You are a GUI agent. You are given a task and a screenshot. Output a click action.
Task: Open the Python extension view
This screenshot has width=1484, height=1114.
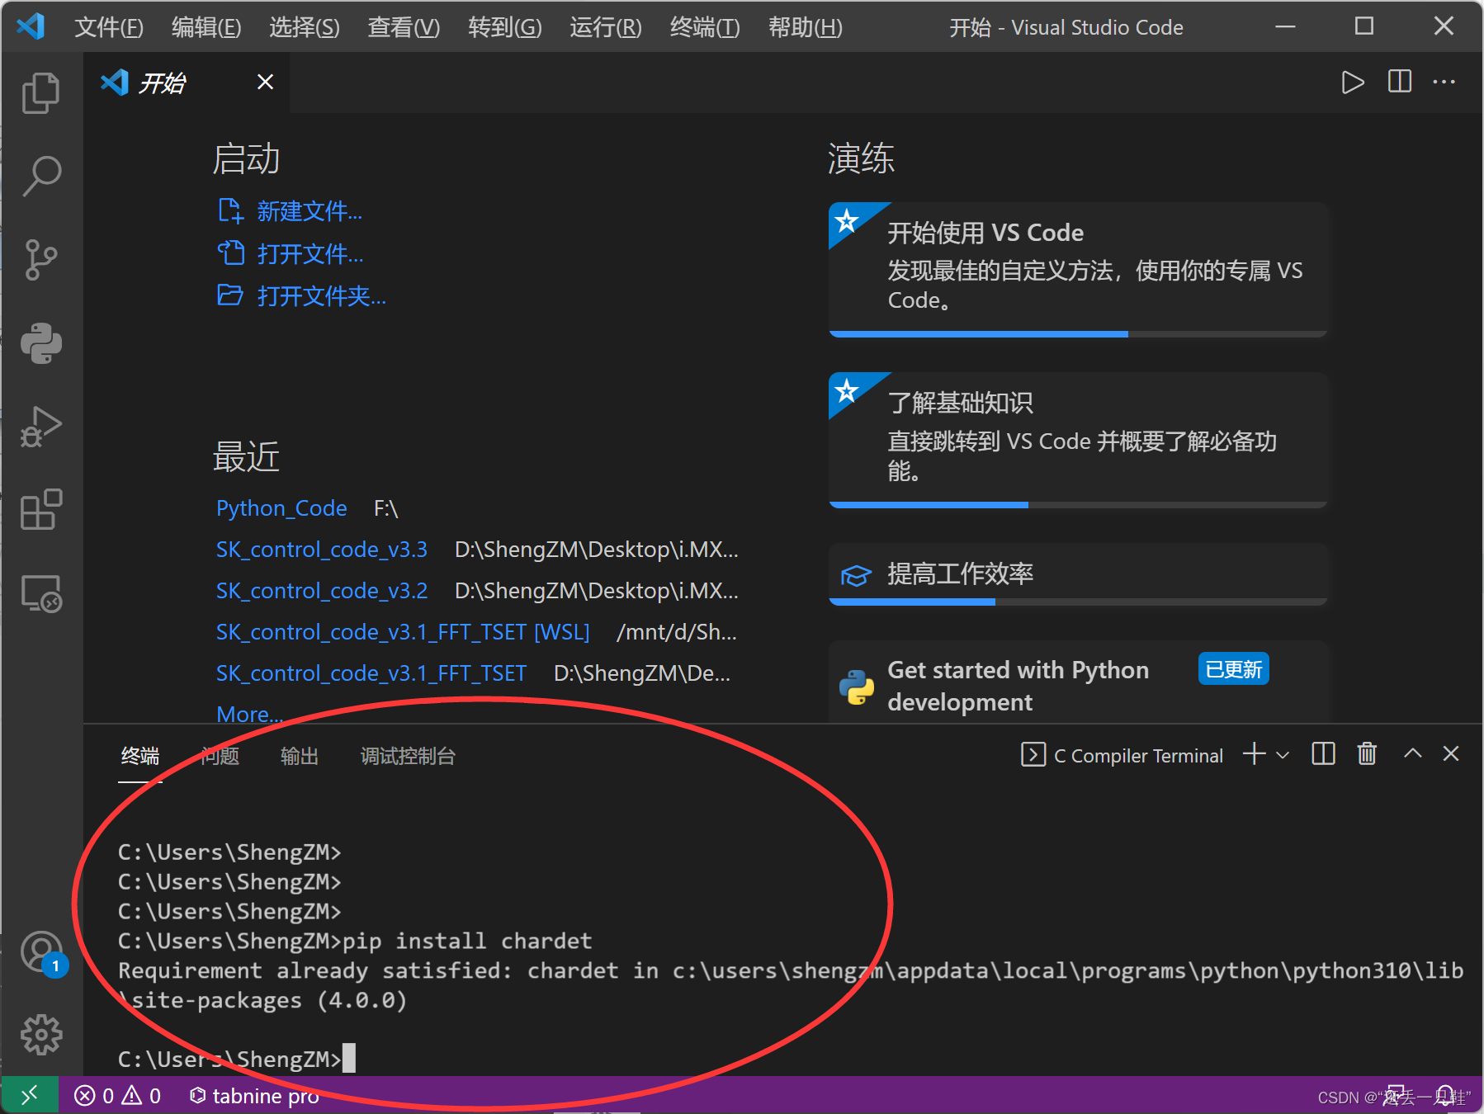(41, 343)
